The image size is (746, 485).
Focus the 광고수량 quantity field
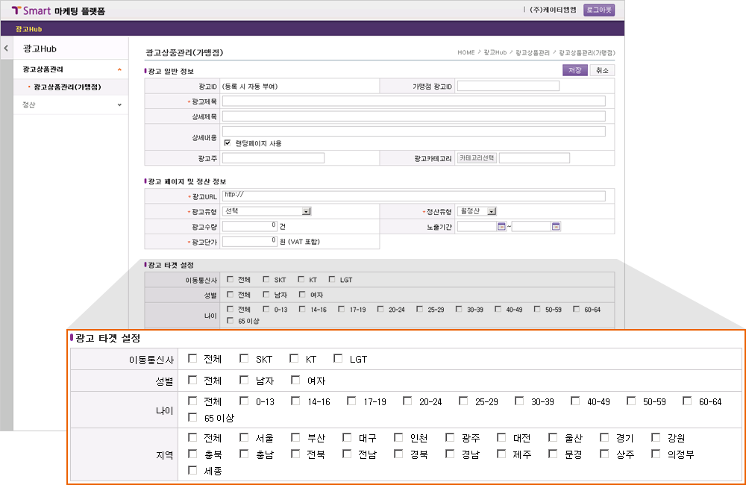pyautogui.click(x=250, y=227)
